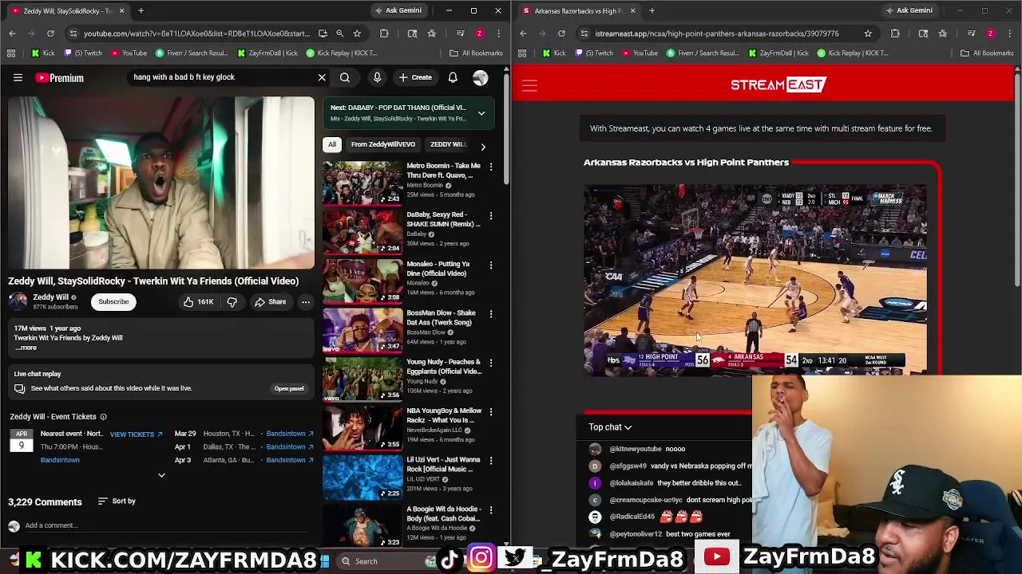This screenshot has height=574, width=1022.
Task: Click the YouTube Premium logo
Action: 59,78
